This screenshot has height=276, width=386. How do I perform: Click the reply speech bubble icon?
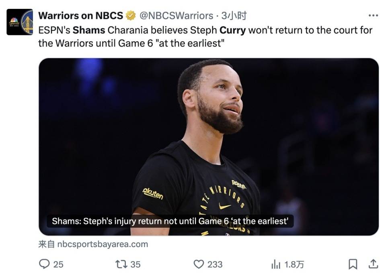44,264
